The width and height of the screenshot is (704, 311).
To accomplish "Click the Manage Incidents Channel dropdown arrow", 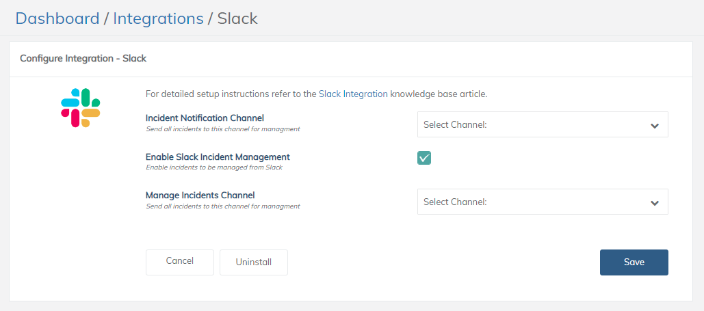I will pyautogui.click(x=655, y=203).
